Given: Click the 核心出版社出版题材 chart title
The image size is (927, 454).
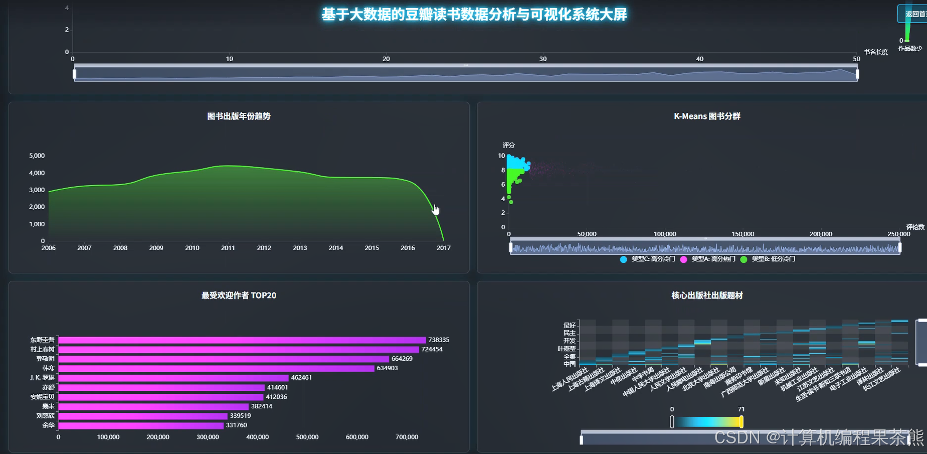Looking at the screenshot, I should click(x=707, y=295).
